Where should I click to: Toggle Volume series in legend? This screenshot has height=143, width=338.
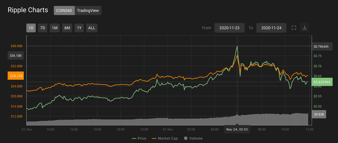[193, 138]
